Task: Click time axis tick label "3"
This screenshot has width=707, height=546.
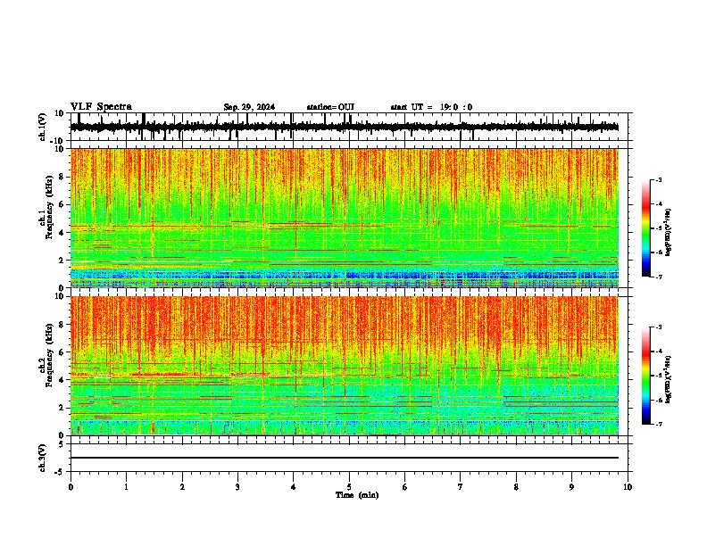Action: click(237, 487)
